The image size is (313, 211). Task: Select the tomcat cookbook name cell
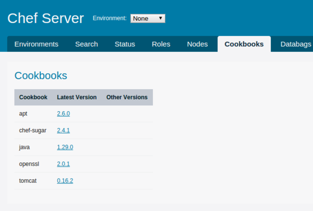click(28, 181)
